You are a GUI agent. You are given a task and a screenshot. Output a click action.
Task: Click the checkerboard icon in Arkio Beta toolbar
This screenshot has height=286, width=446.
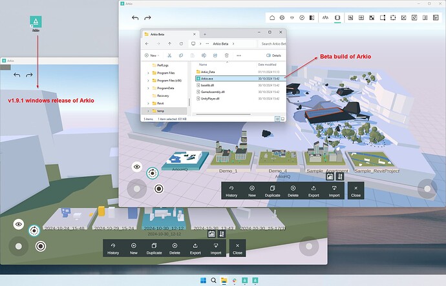point(372,17)
